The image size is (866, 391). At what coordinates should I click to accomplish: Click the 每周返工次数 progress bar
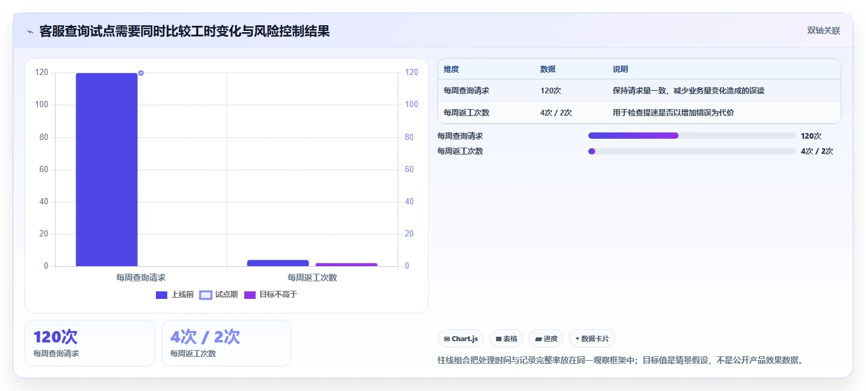pyautogui.click(x=692, y=151)
